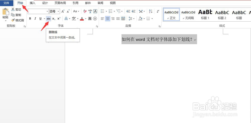Switch to the 设计 (Design) tab
The width and height of the screenshot is (251, 123).
tap(45, 3)
